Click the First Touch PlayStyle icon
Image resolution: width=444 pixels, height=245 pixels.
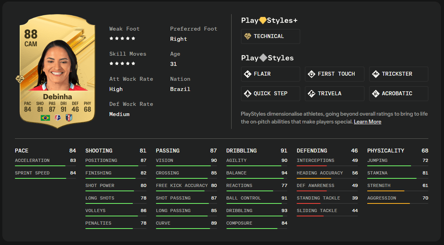(312, 74)
